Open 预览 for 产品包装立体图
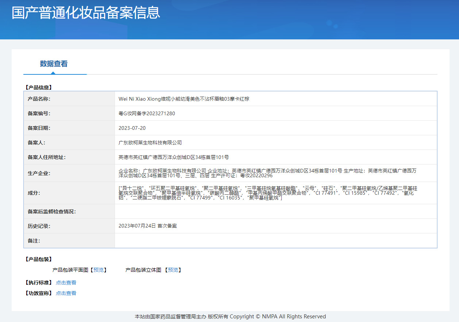The height and width of the screenshot is (322, 459). 173,270
